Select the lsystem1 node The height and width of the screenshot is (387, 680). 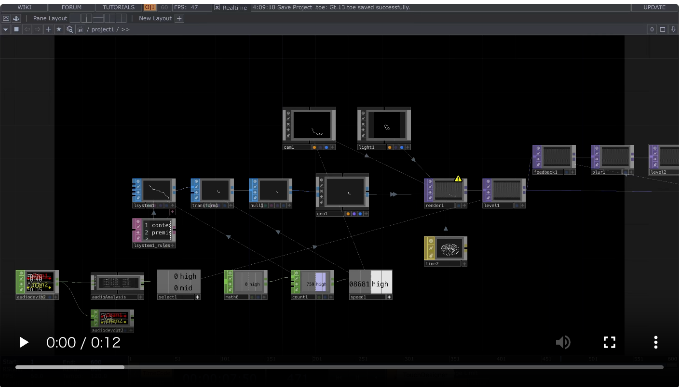click(x=154, y=193)
